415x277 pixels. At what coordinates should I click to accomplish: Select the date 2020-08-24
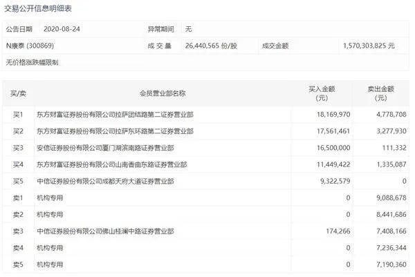[62, 29]
